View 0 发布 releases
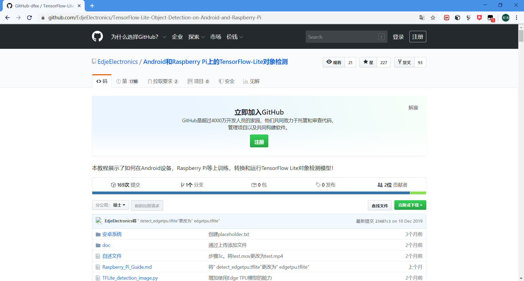 326,185
